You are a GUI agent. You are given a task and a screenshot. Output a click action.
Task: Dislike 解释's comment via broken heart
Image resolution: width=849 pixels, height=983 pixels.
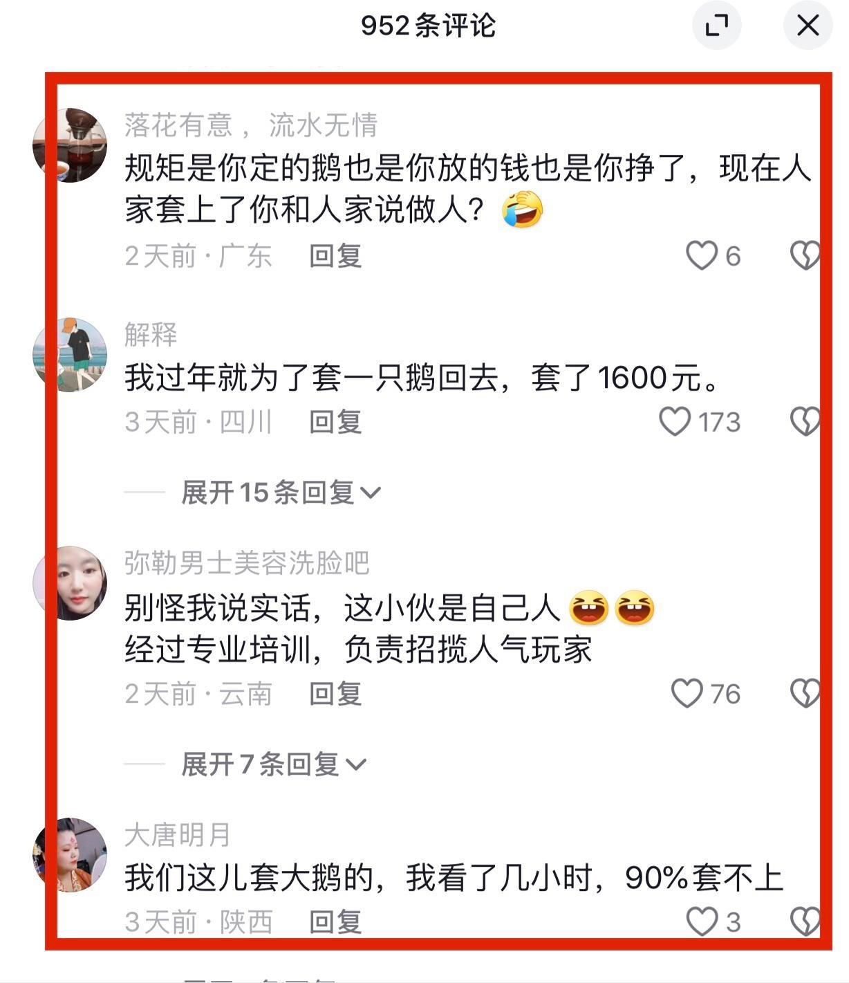805,421
